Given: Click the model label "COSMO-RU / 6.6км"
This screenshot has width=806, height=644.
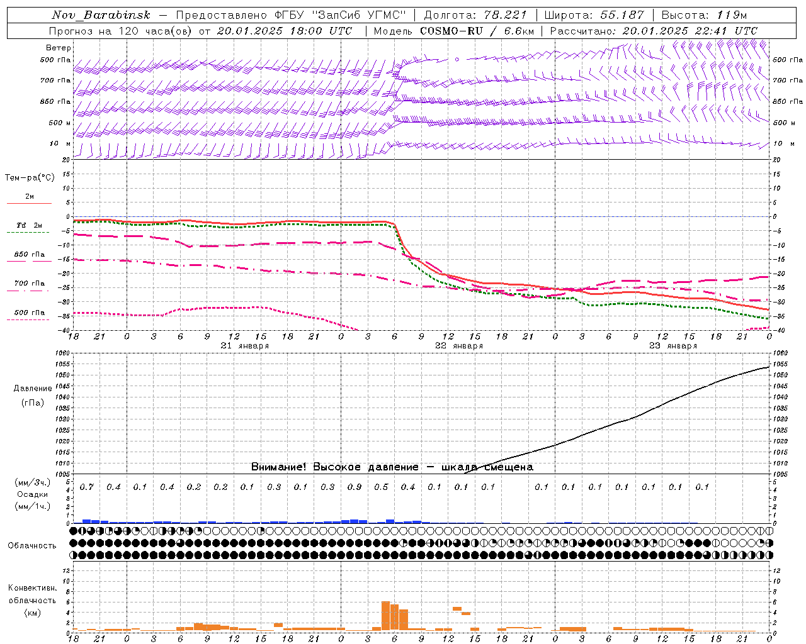Looking at the screenshot, I should (x=476, y=31).
